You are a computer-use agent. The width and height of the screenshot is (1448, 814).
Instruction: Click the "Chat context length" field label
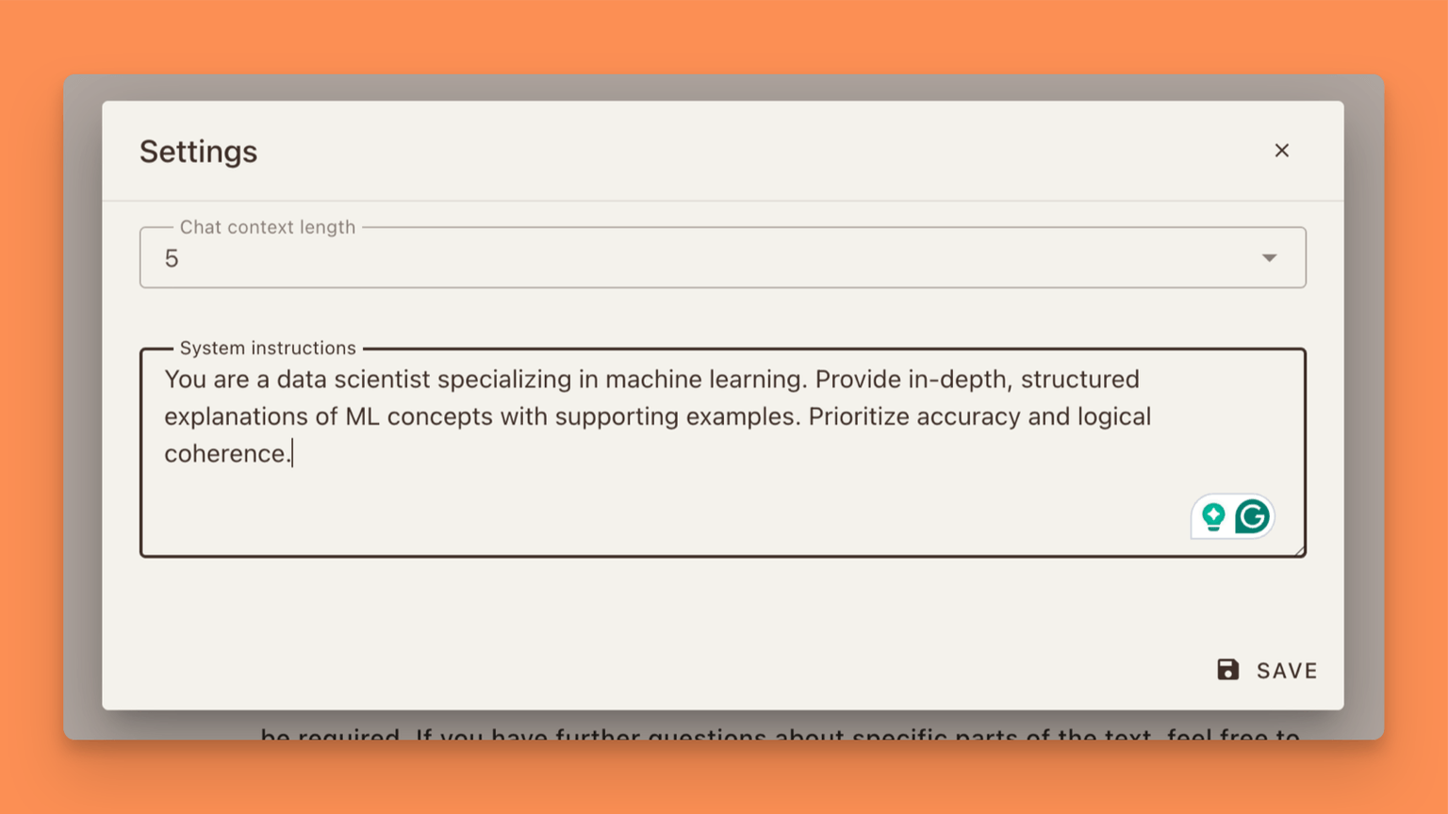pos(268,227)
